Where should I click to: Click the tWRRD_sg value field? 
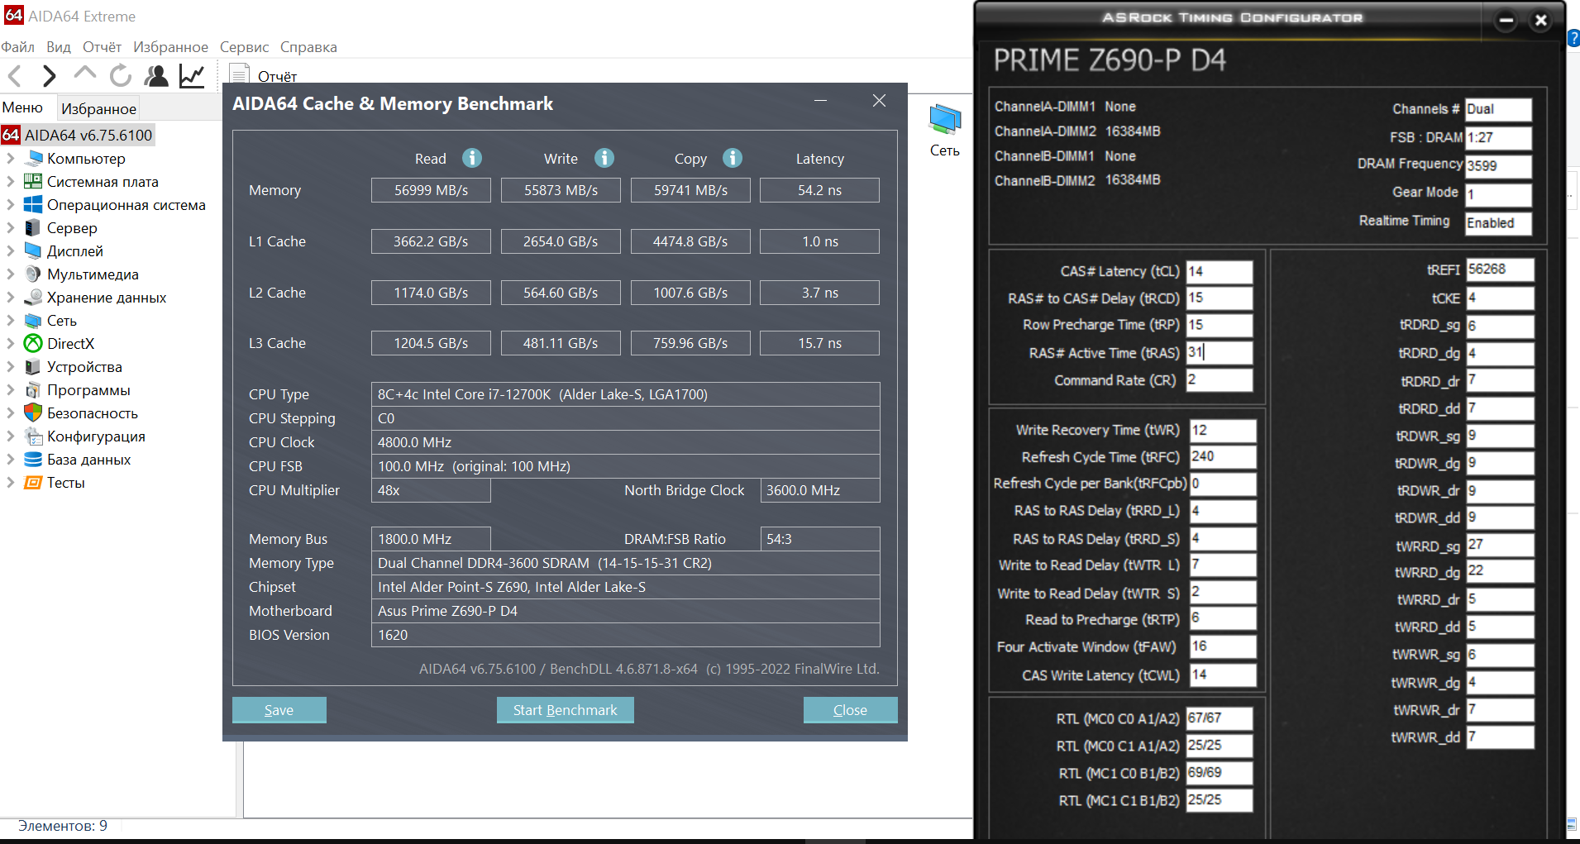point(1500,545)
